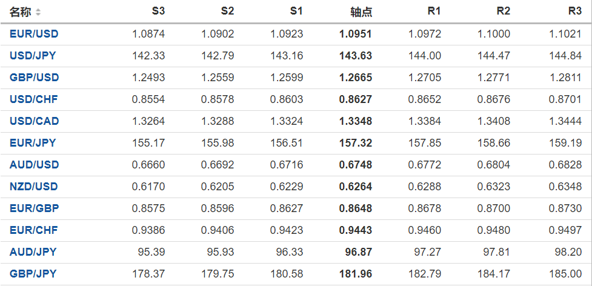
Task: Click the sort arrows beside 名称
Action: coord(39,12)
